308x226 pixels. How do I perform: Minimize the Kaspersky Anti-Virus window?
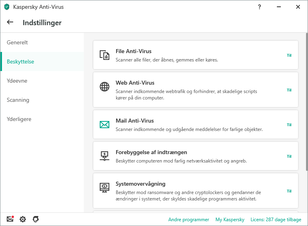279,7
